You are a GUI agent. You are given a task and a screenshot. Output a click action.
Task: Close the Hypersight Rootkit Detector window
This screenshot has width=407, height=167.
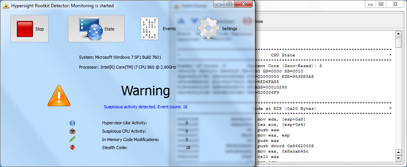[x=244, y=3]
